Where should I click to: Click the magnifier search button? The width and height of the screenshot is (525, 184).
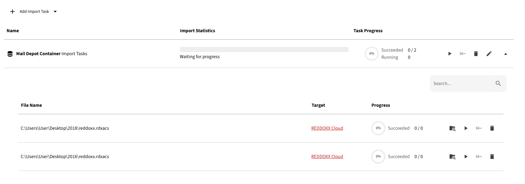point(498,84)
